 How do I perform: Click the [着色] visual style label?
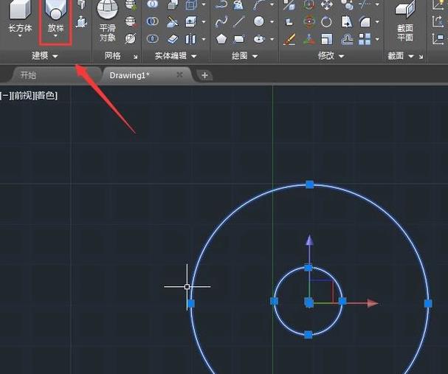pyautogui.click(x=44, y=95)
